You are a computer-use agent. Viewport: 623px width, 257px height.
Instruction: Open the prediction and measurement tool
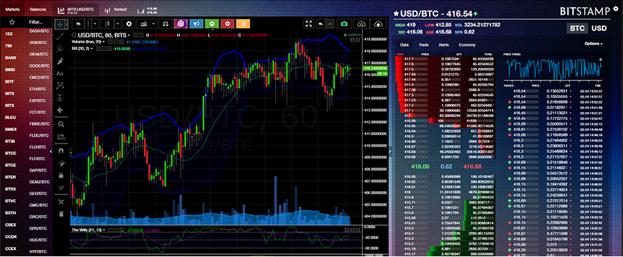[61, 98]
